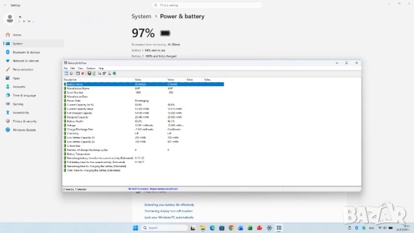This screenshot has width=414, height=233.
Task: Select the Low Battery Capacity (1) row
Action: [x=144, y=138]
